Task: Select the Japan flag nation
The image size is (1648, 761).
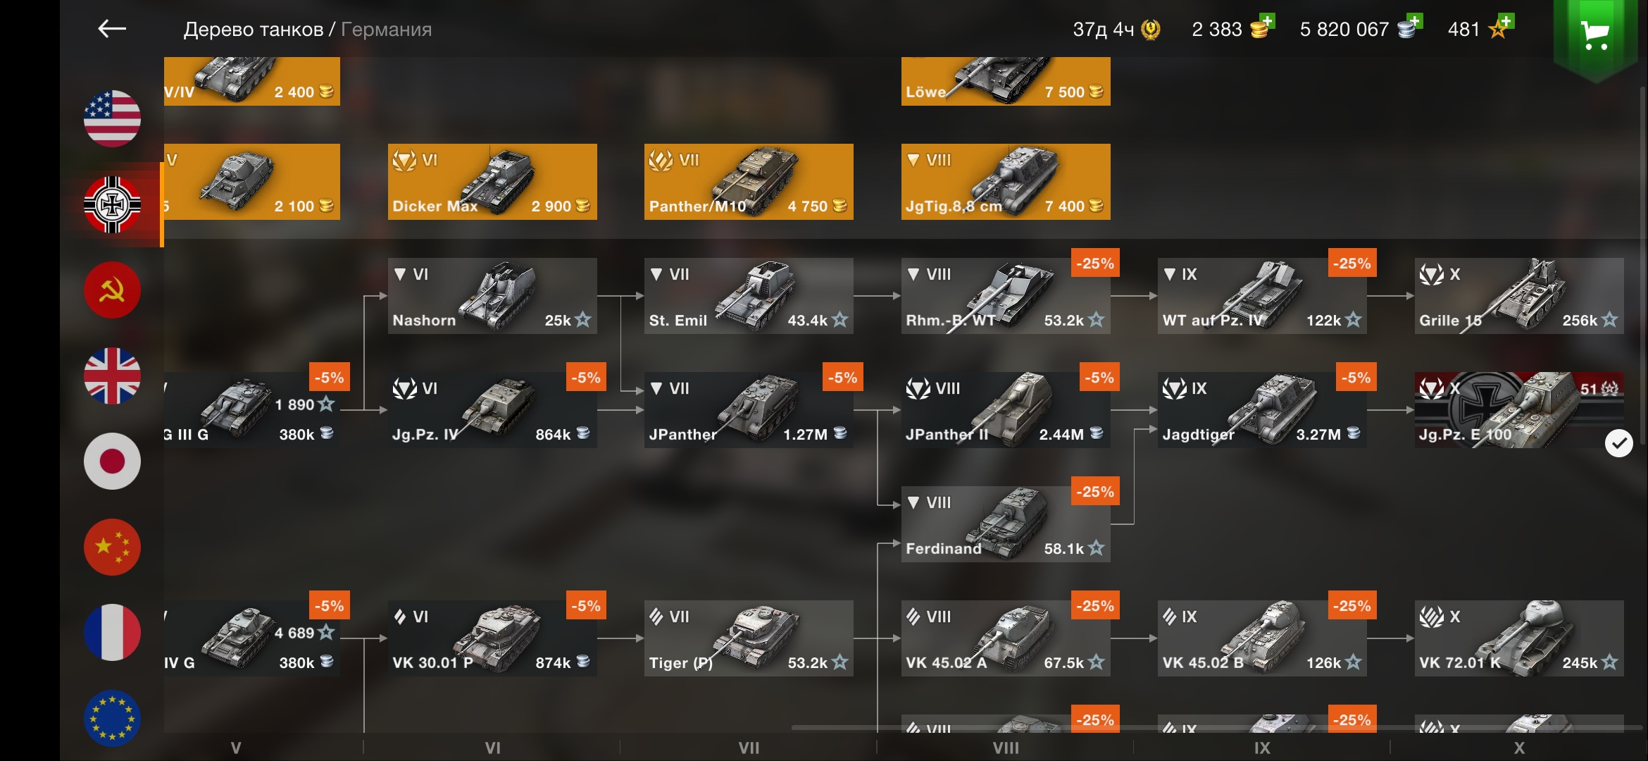Action: tap(112, 461)
